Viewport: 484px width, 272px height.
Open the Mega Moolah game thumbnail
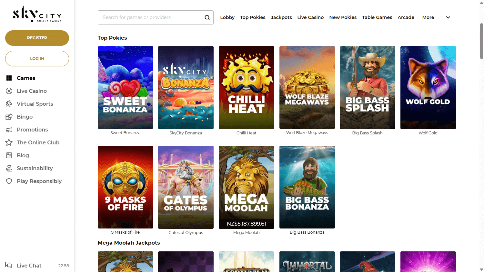[246, 187]
